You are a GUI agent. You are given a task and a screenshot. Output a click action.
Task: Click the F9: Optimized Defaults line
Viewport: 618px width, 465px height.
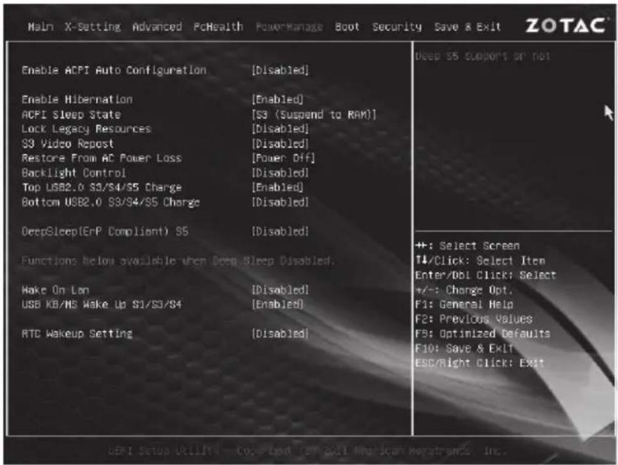[x=482, y=334]
